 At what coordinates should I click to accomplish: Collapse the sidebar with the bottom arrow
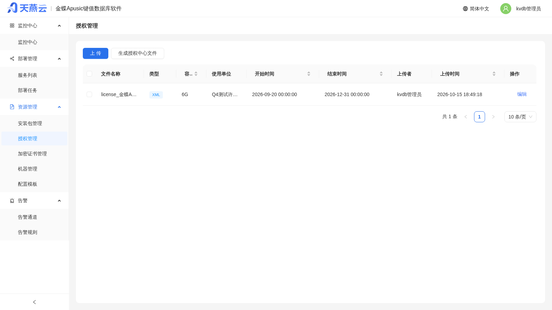(34, 302)
